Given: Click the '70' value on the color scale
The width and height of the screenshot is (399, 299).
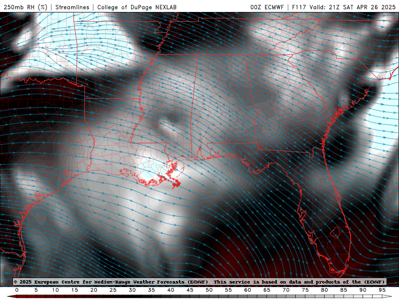Looking at the screenshot, I should coord(286,290).
